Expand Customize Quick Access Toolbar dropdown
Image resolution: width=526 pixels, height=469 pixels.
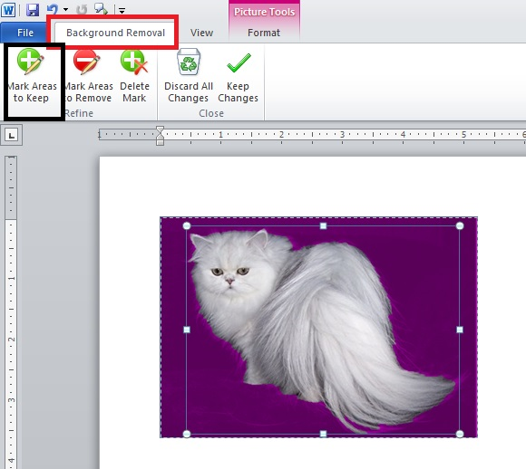(x=122, y=11)
